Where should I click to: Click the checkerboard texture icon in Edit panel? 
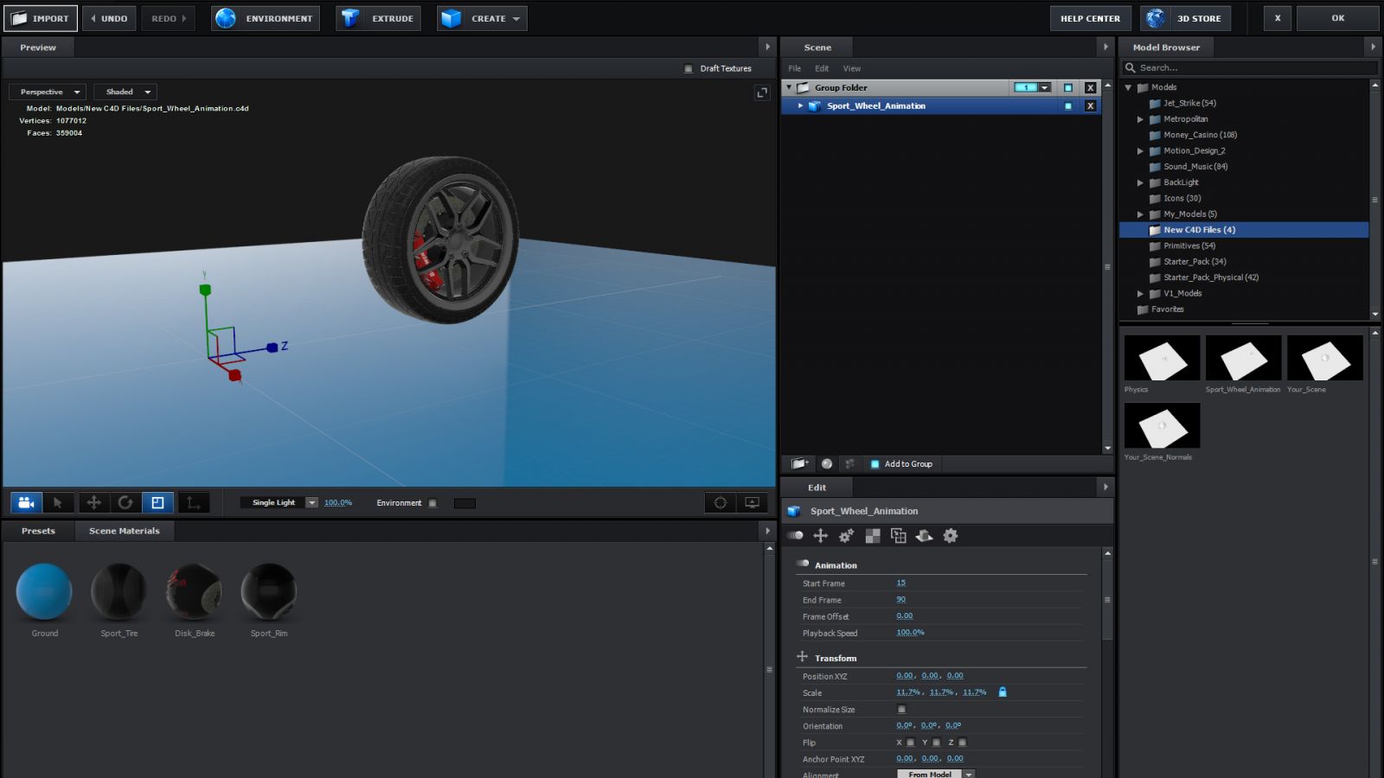coord(873,536)
